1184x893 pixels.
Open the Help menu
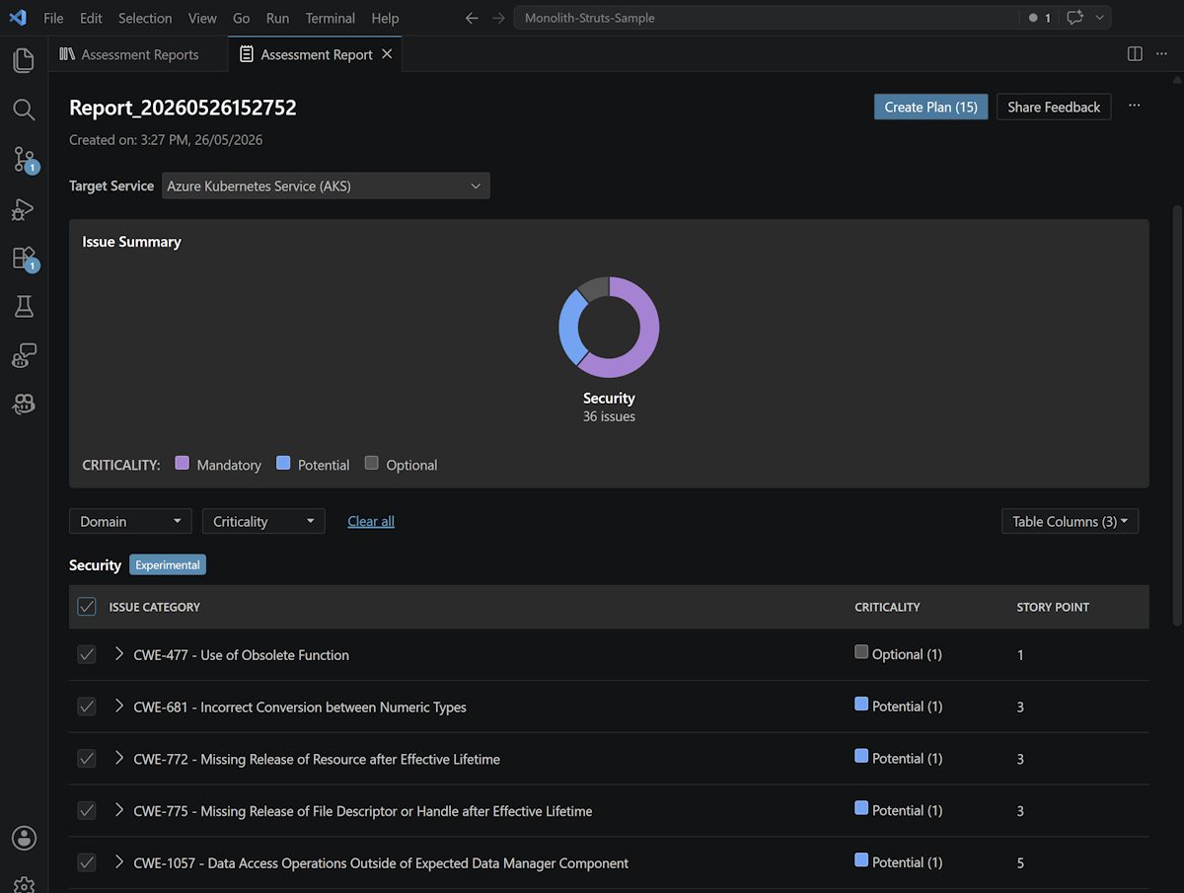(386, 18)
